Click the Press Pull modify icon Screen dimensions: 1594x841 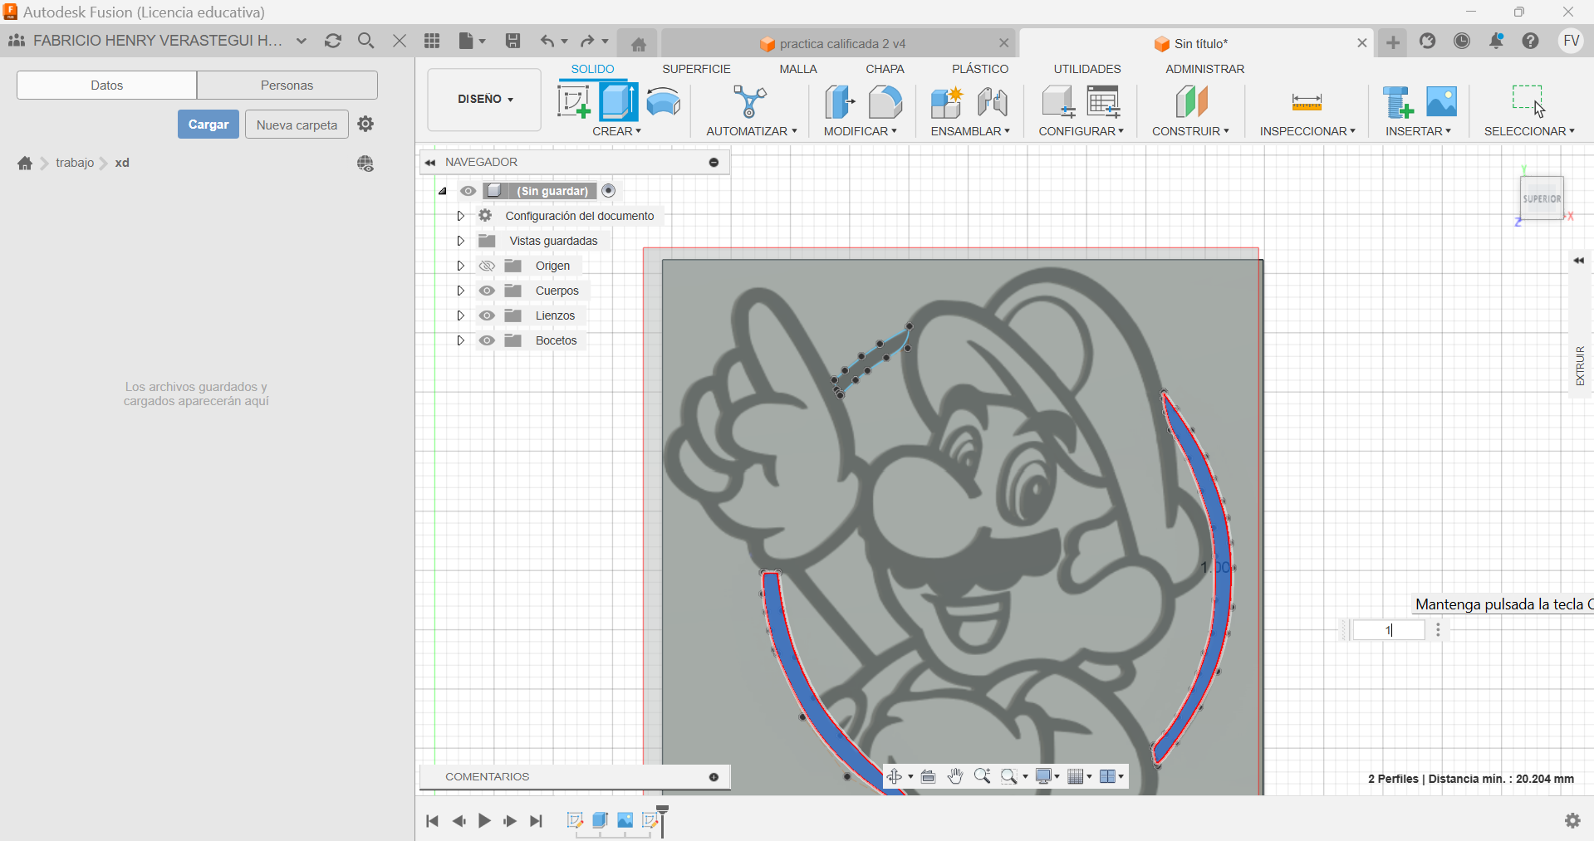[840, 102]
